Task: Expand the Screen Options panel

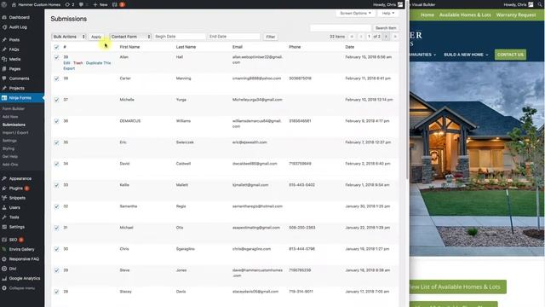Action: [x=355, y=14]
